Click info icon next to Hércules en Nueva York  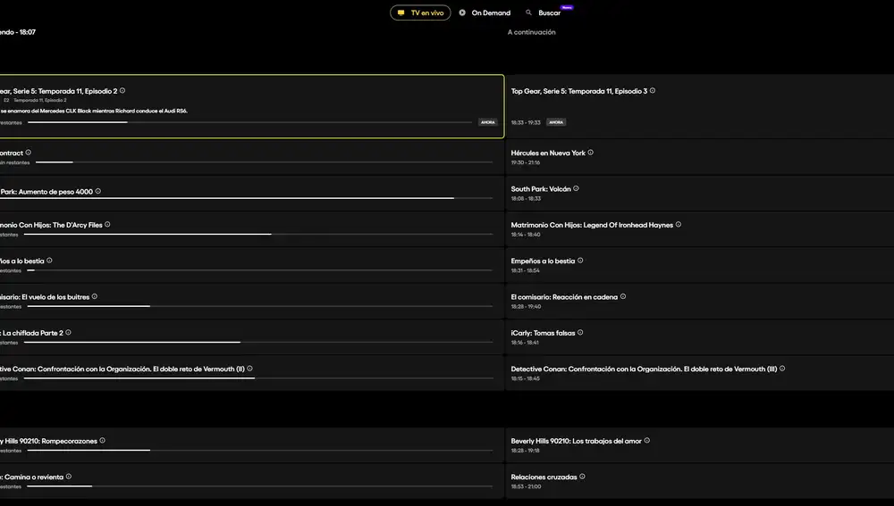(x=591, y=153)
